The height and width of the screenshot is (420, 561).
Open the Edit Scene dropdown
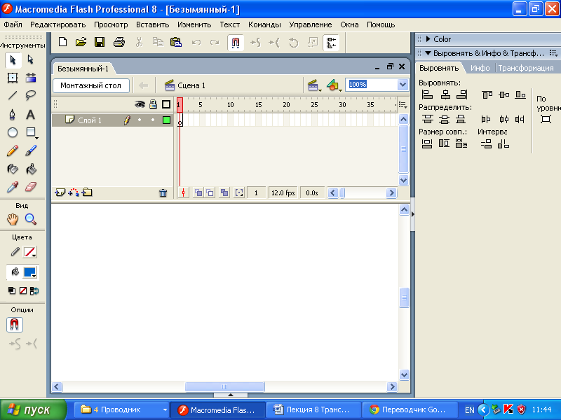tap(314, 85)
